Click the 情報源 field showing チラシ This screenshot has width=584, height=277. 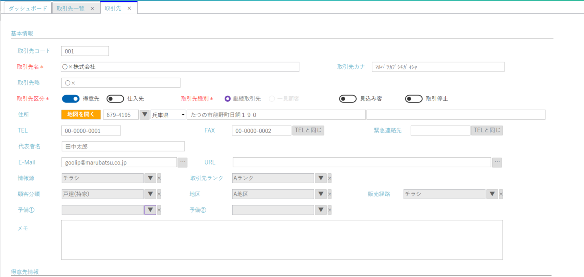coord(103,178)
